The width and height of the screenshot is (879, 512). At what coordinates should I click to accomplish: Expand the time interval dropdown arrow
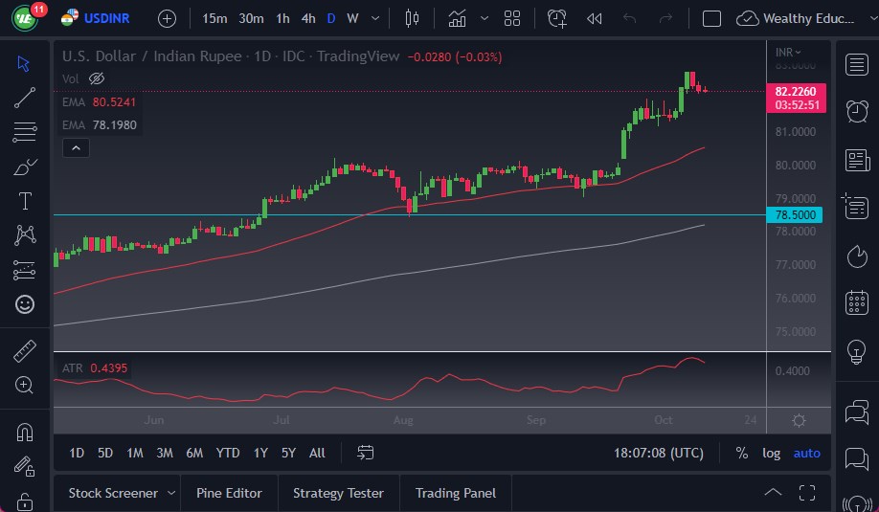(374, 18)
